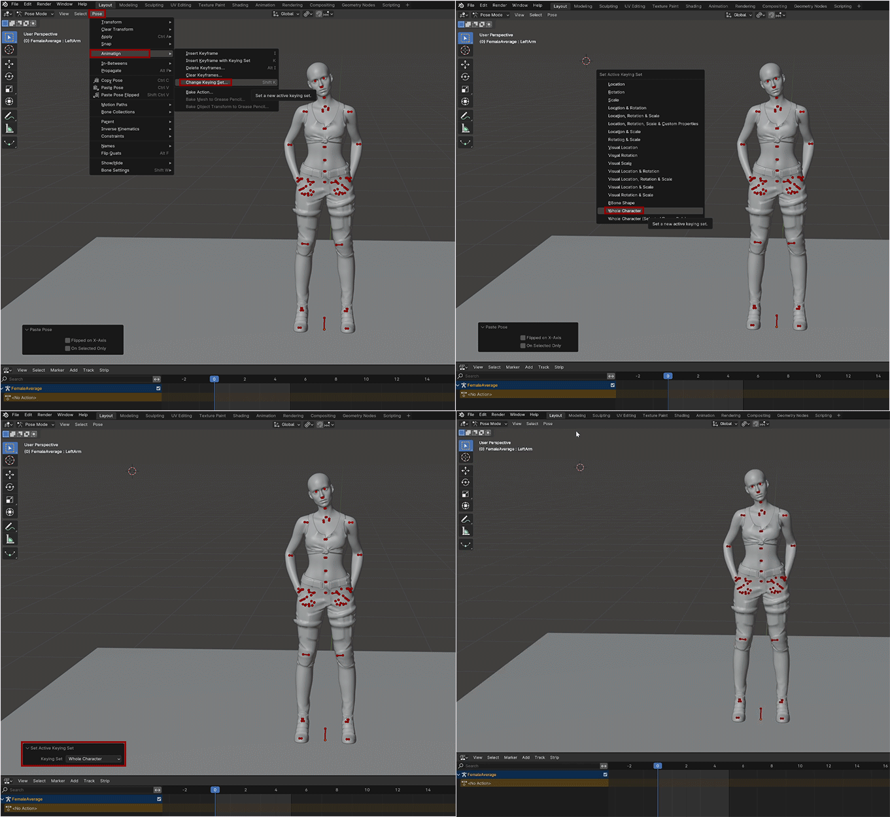Screen dimensions: 890x817
Task: Click Bake Action... in Animation submenu
Action: click(199, 92)
